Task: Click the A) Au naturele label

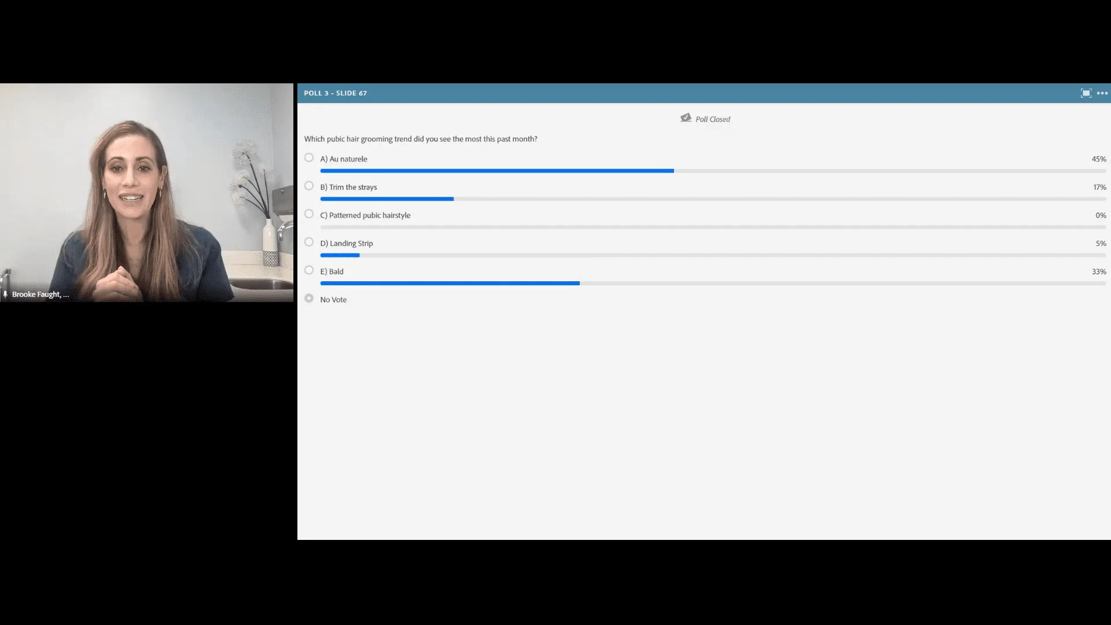Action: coord(344,159)
